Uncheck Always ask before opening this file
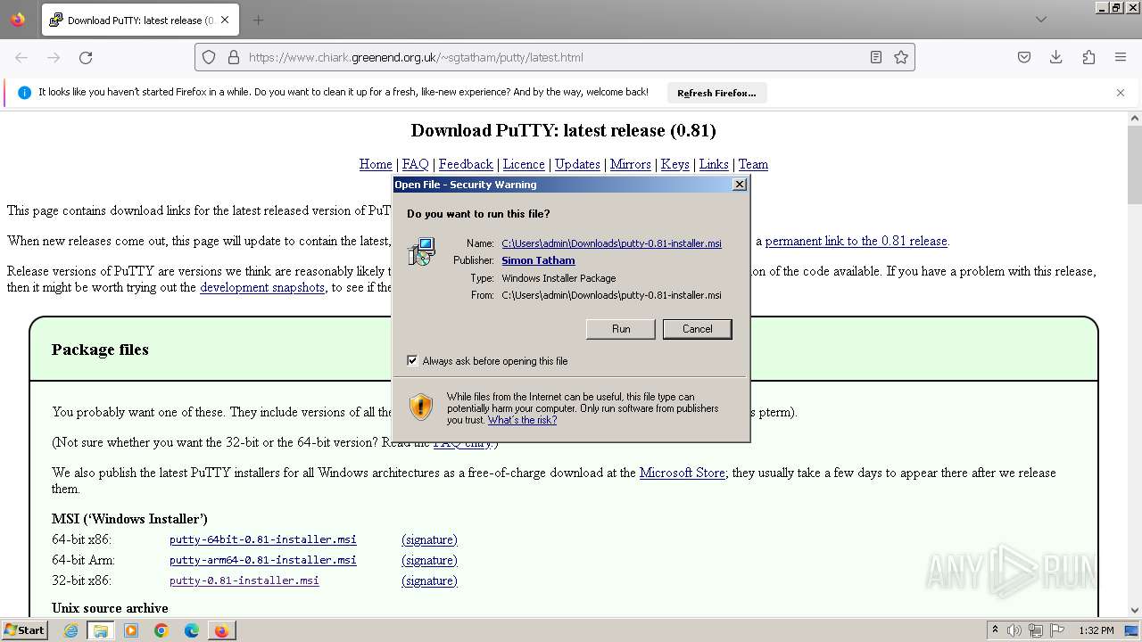1142x642 pixels. tap(412, 360)
